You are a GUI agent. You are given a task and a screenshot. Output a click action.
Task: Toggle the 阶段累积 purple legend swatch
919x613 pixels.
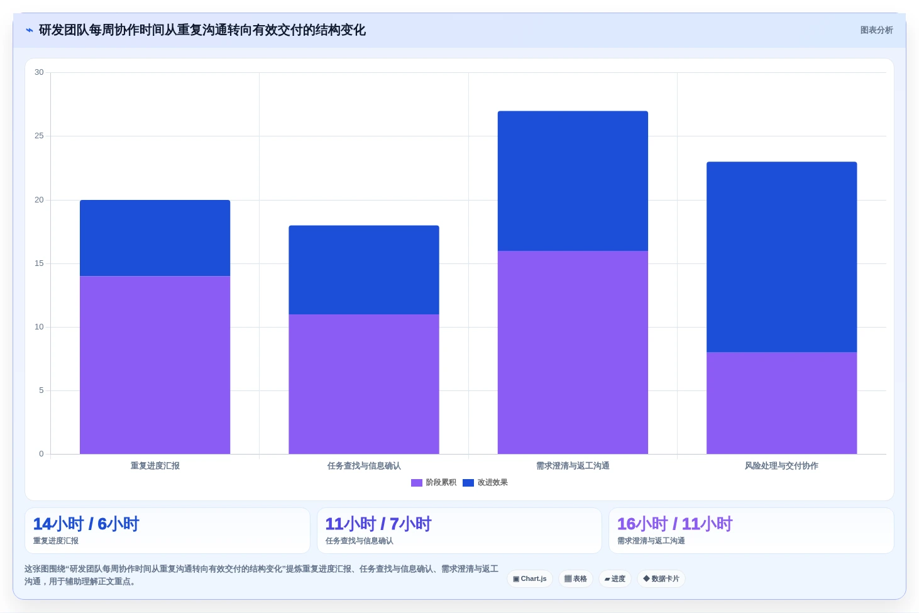tap(417, 483)
